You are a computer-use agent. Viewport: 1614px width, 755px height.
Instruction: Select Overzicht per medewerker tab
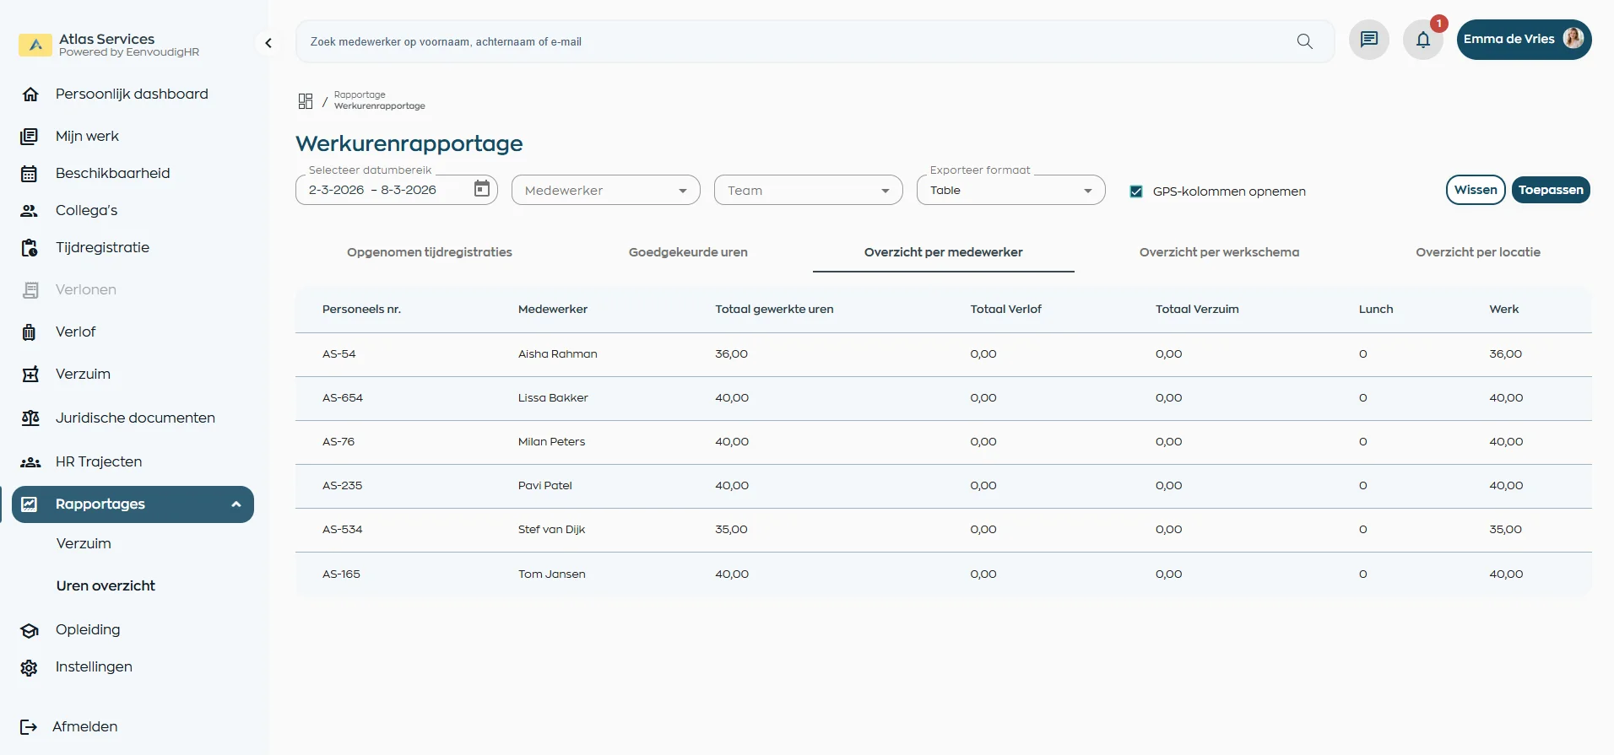(x=943, y=252)
